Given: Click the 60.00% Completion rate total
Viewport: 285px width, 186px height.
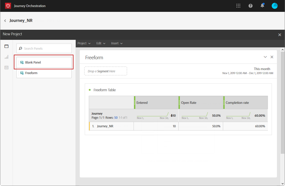Looking at the screenshot, I should [260, 116].
